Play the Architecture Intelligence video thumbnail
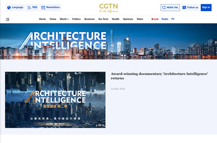Viewport: 217px width, 143px height. click(x=55, y=100)
